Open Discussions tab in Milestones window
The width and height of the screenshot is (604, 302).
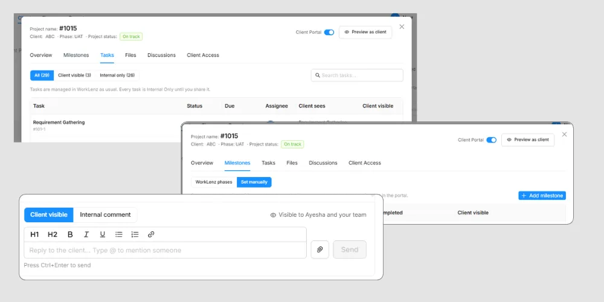[323, 163]
